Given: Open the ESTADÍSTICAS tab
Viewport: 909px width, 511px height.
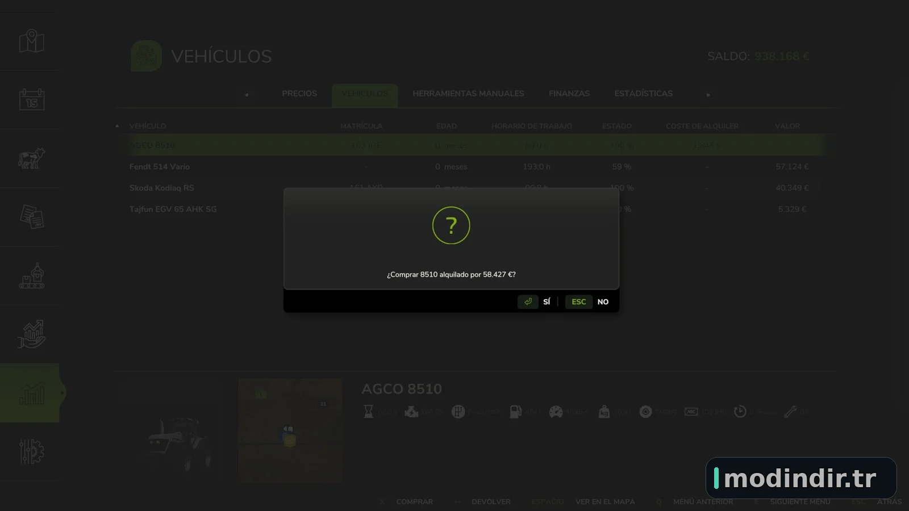Looking at the screenshot, I should [x=643, y=94].
